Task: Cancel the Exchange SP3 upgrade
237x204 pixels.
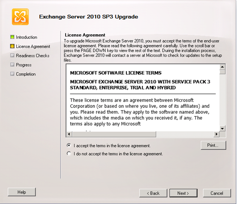Action: pos(217,193)
